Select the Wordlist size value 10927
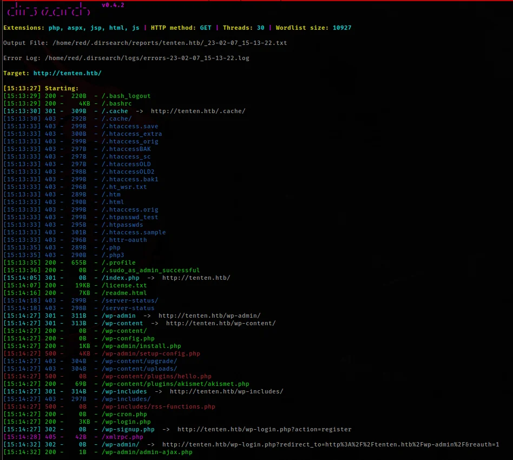Image resolution: width=513 pixels, height=460 pixels. pyautogui.click(x=342, y=28)
